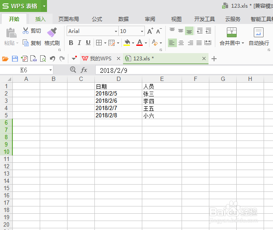Toggle center horizontal alignment
The height and width of the screenshot is (230, 273).
click(181, 43)
